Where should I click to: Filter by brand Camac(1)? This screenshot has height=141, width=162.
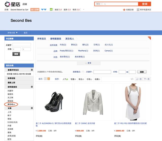coord(109,51)
